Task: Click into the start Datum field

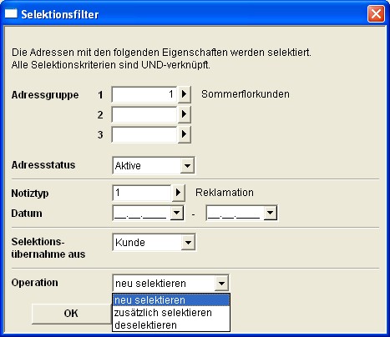Action: pos(141,214)
